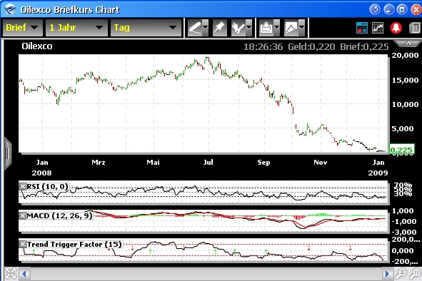The width and height of the screenshot is (422, 281).
Task: Click the Mrz label on time axis
Action: pyautogui.click(x=99, y=162)
